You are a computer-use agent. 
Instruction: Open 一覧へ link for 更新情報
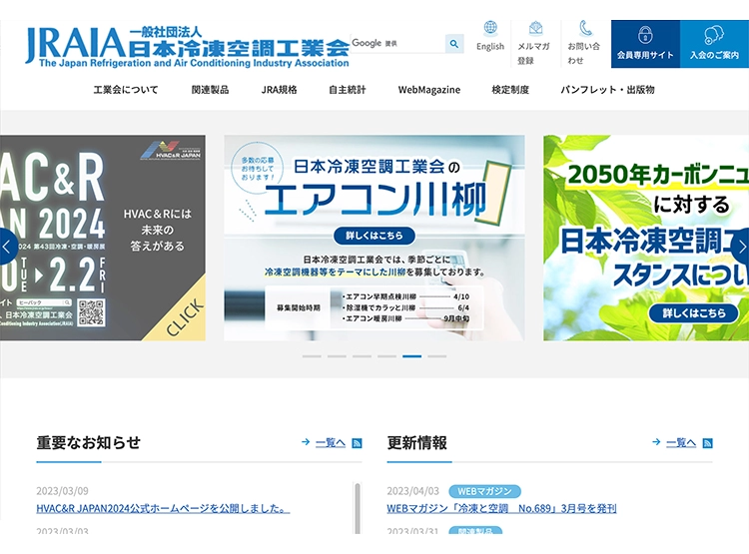681,443
